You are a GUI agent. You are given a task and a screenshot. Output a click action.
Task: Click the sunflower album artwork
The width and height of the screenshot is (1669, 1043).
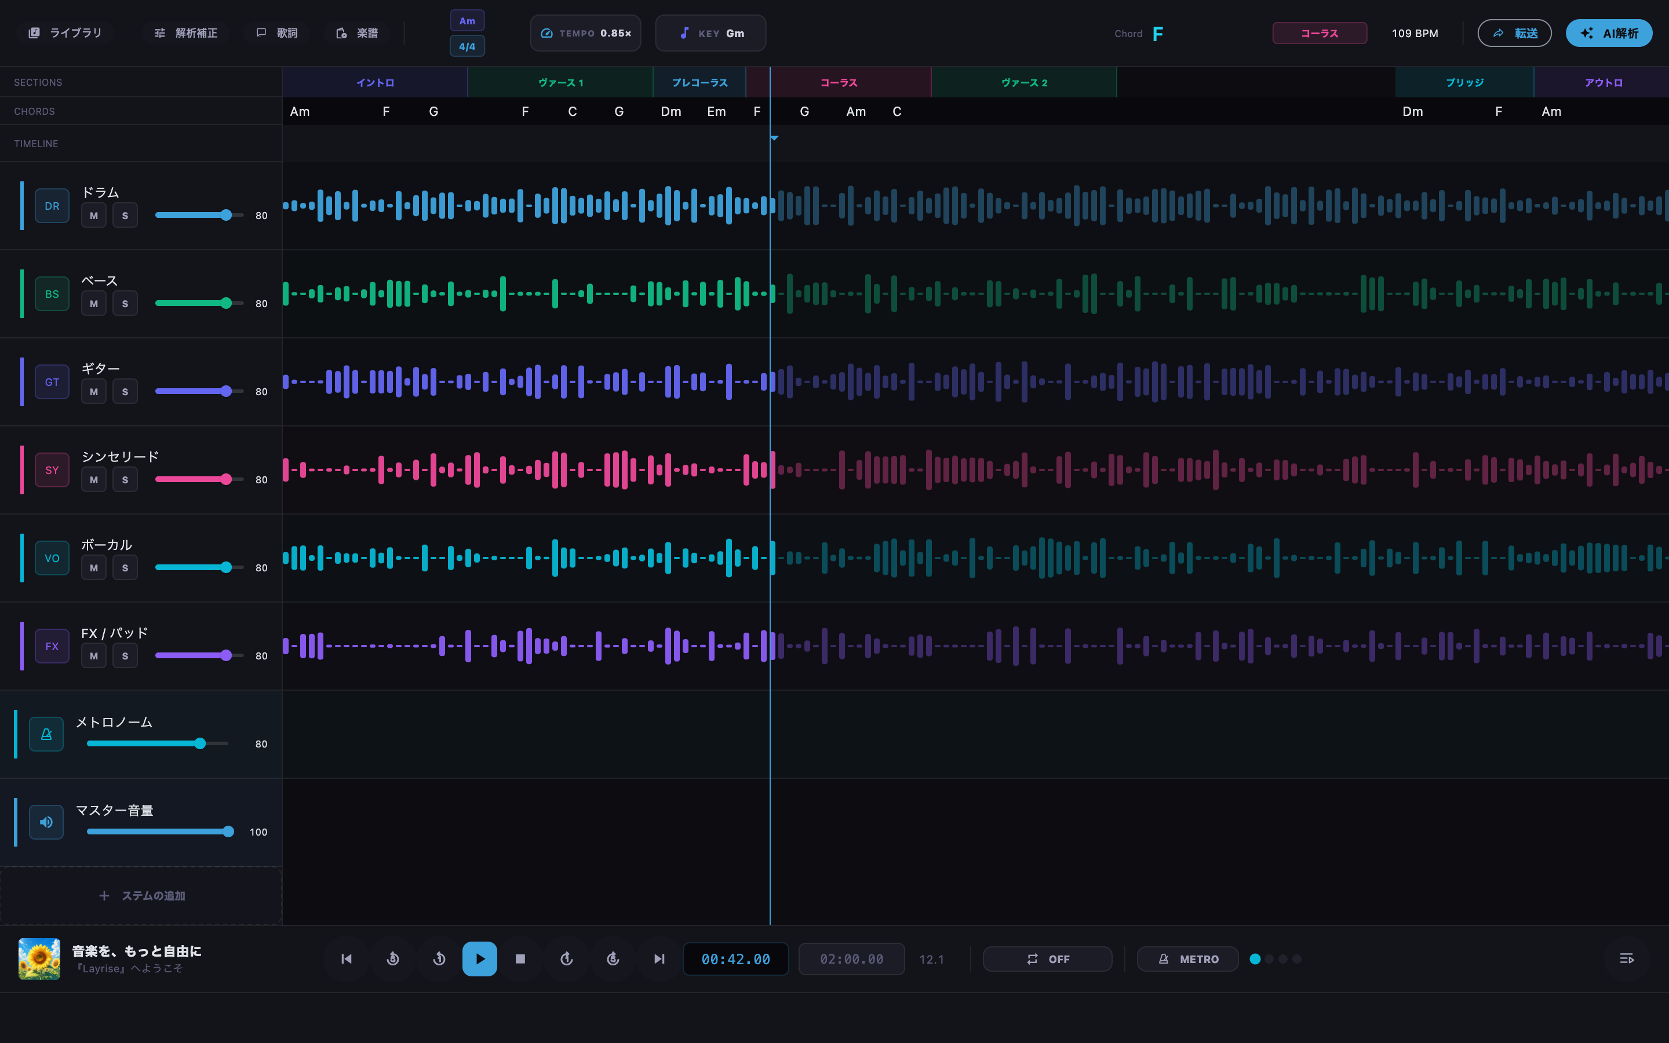[x=39, y=959]
